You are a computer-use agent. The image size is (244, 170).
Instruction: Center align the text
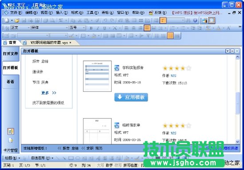click(x=134, y=28)
